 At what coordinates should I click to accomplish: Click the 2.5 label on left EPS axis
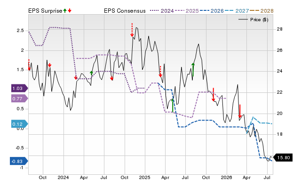click(20, 31)
